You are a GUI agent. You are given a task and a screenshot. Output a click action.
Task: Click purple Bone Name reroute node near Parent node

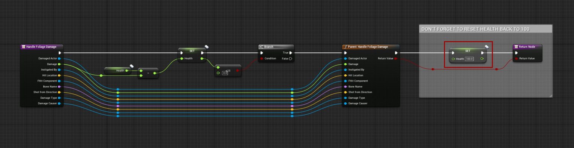(x=292, y=106)
